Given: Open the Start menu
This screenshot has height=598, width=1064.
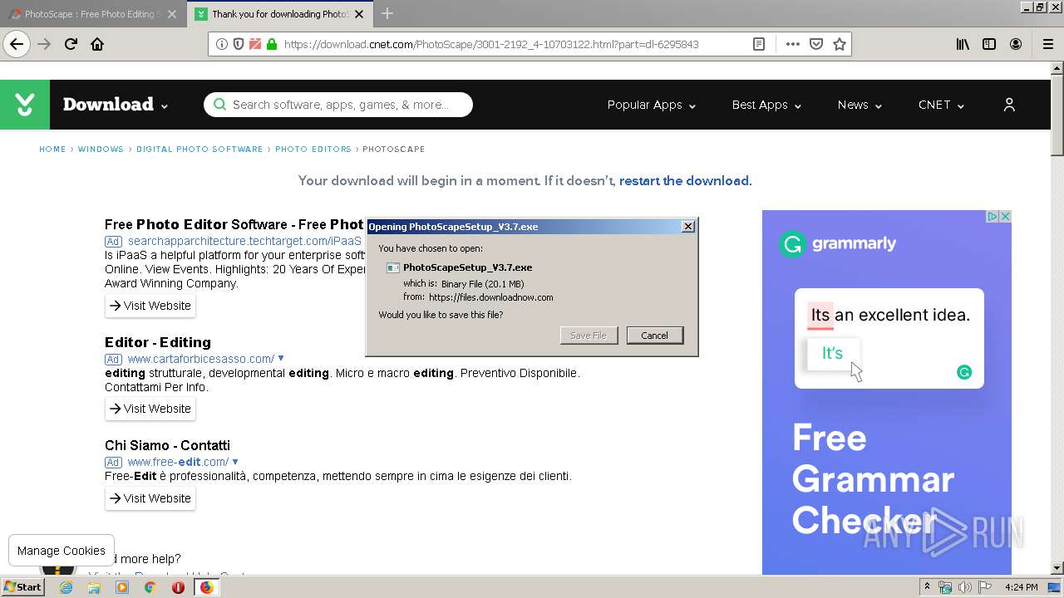Looking at the screenshot, I should 22,587.
